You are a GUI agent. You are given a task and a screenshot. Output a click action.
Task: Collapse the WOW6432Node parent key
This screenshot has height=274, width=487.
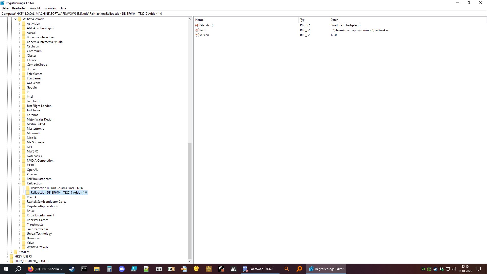click(x=15, y=19)
